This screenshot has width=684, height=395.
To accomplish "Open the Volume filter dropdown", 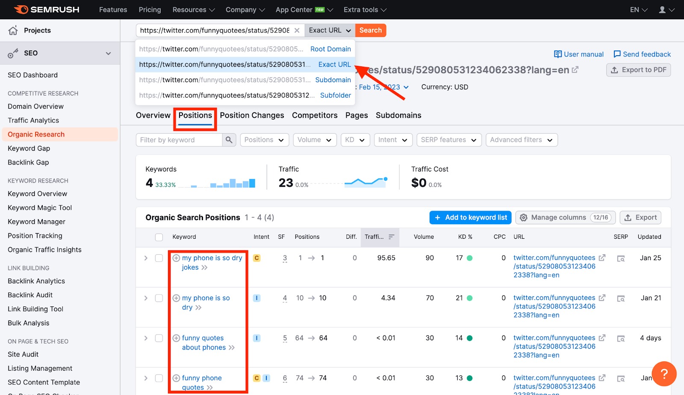I will 315,140.
